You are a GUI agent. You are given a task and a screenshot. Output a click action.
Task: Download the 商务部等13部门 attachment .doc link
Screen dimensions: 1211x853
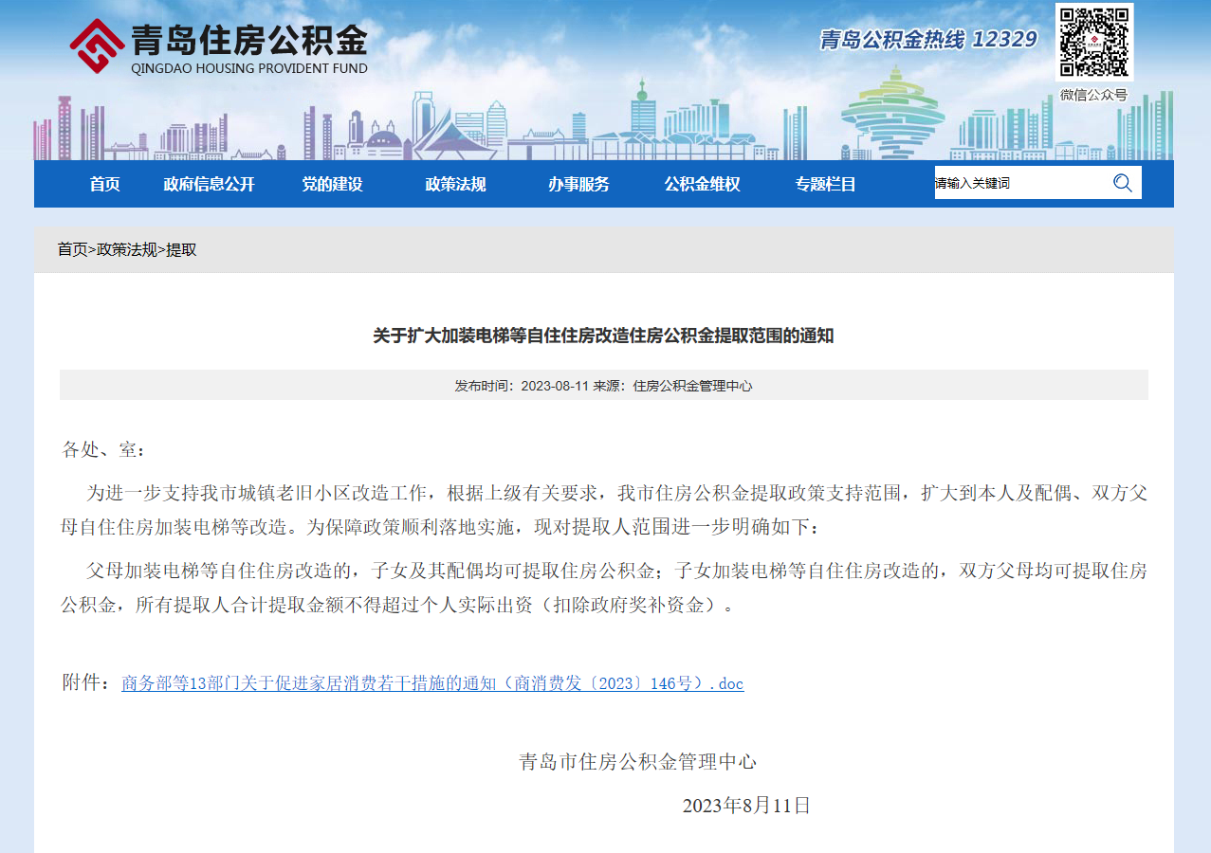432,683
